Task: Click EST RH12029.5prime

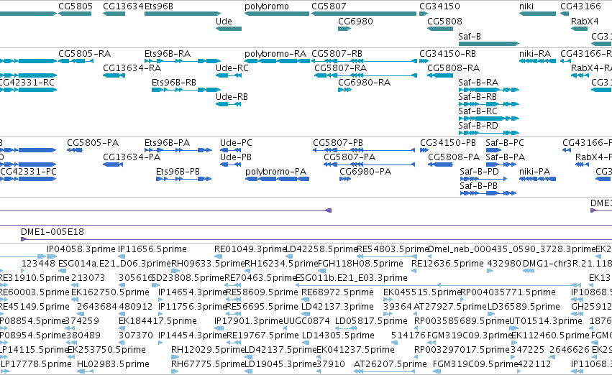Action: tap(208, 351)
